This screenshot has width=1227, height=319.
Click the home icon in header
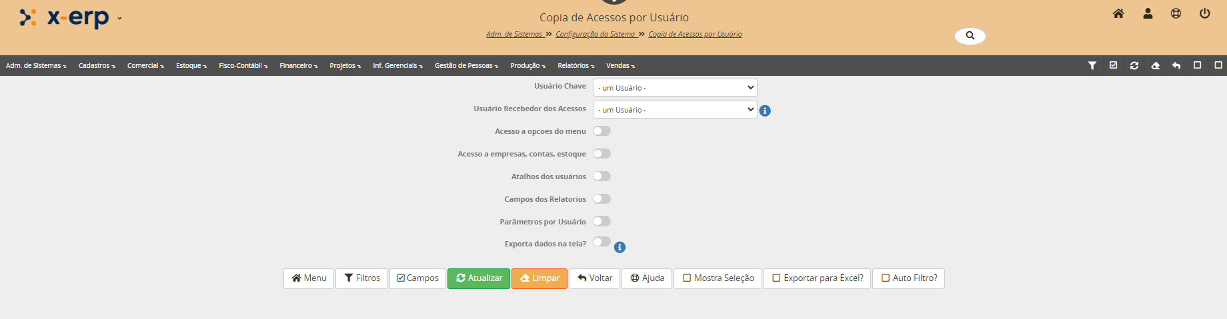point(1118,13)
